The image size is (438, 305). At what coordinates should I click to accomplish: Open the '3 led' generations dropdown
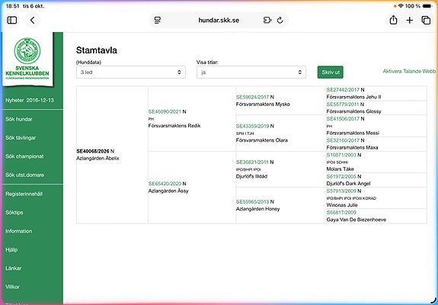(131, 72)
